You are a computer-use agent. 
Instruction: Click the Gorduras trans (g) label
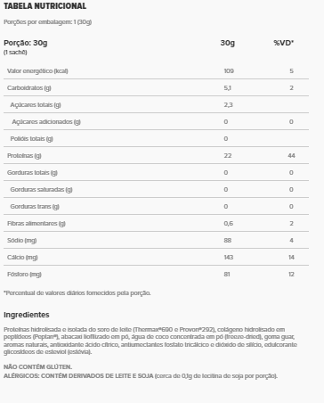pos(35,207)
